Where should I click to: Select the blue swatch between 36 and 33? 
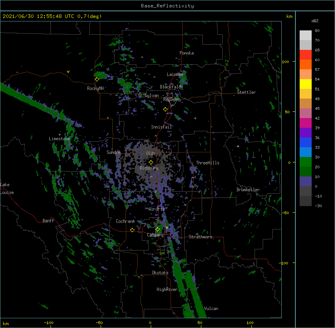[x=305, y=142]
